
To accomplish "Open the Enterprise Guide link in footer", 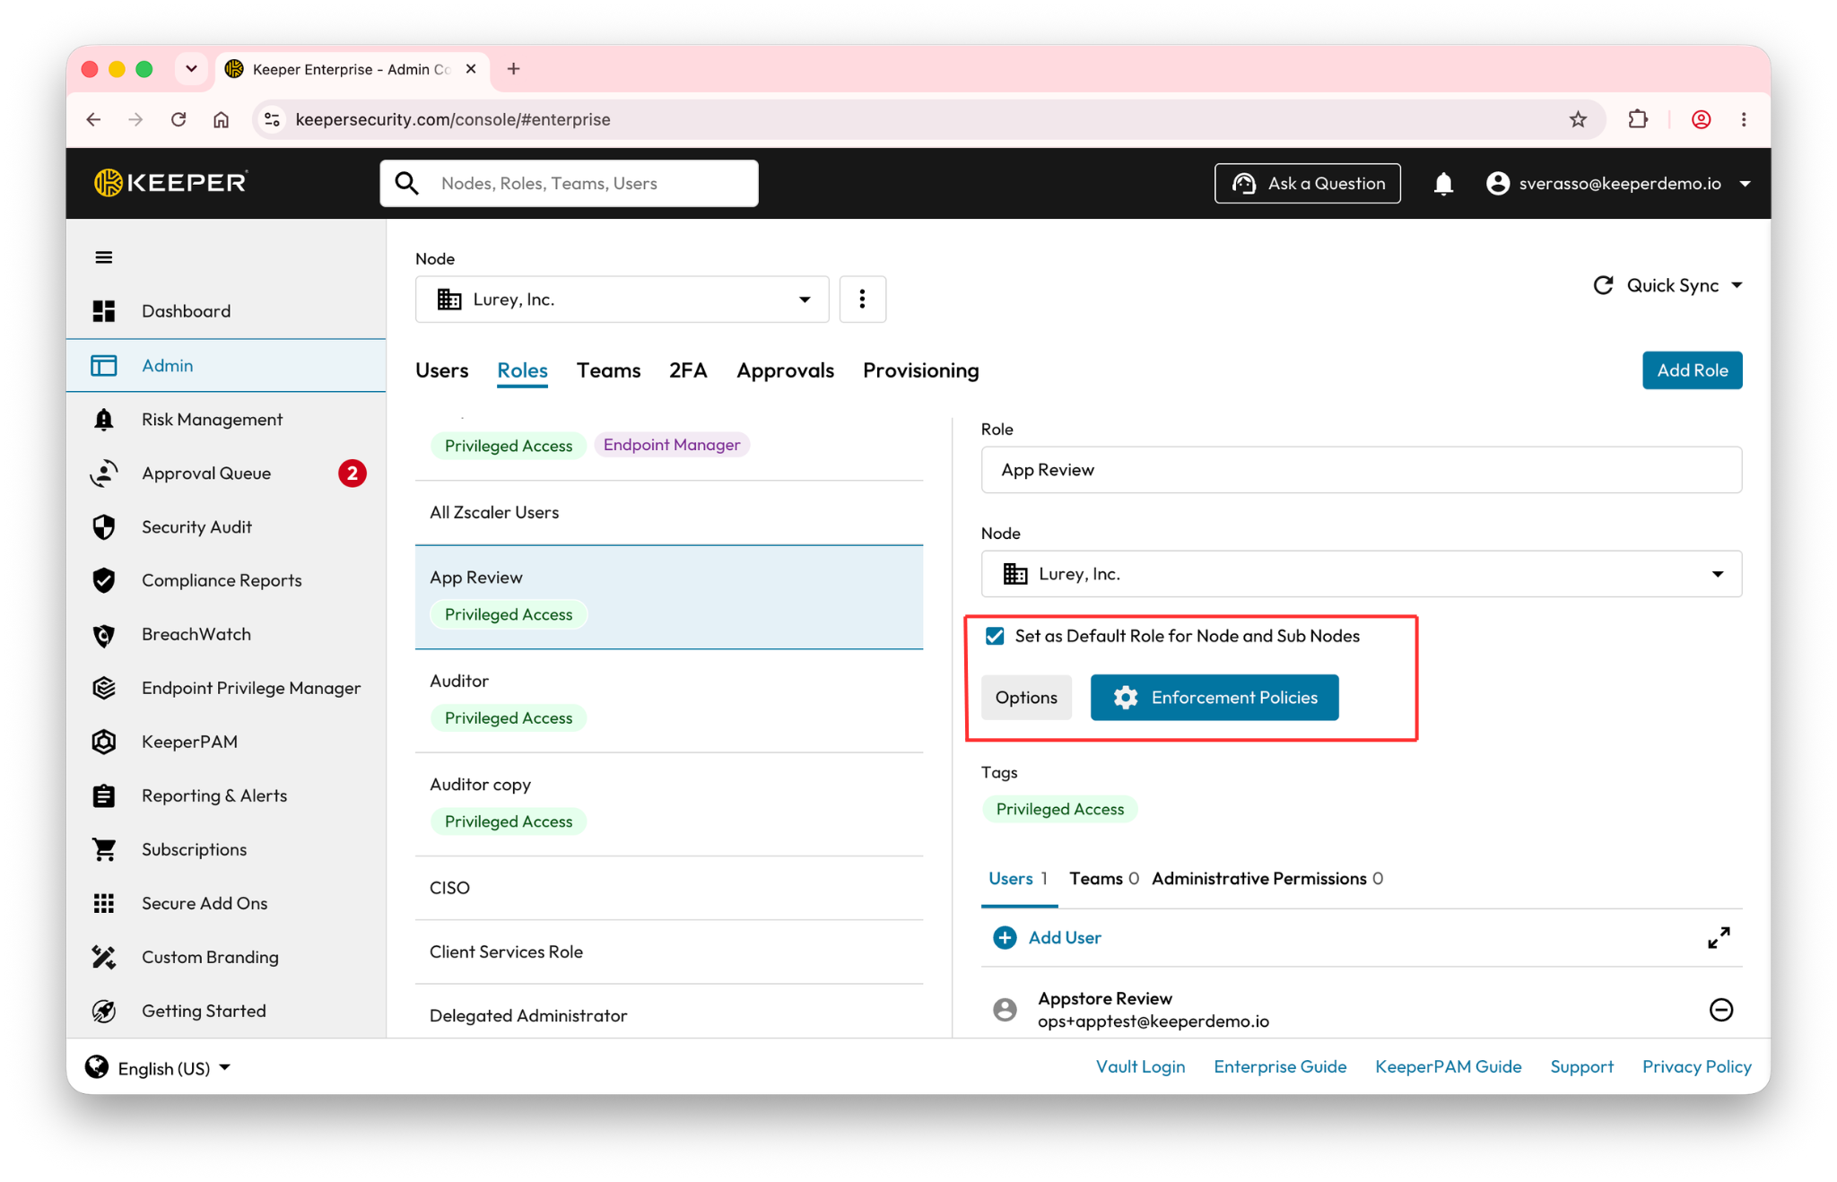I will tap(1280, 1066).
